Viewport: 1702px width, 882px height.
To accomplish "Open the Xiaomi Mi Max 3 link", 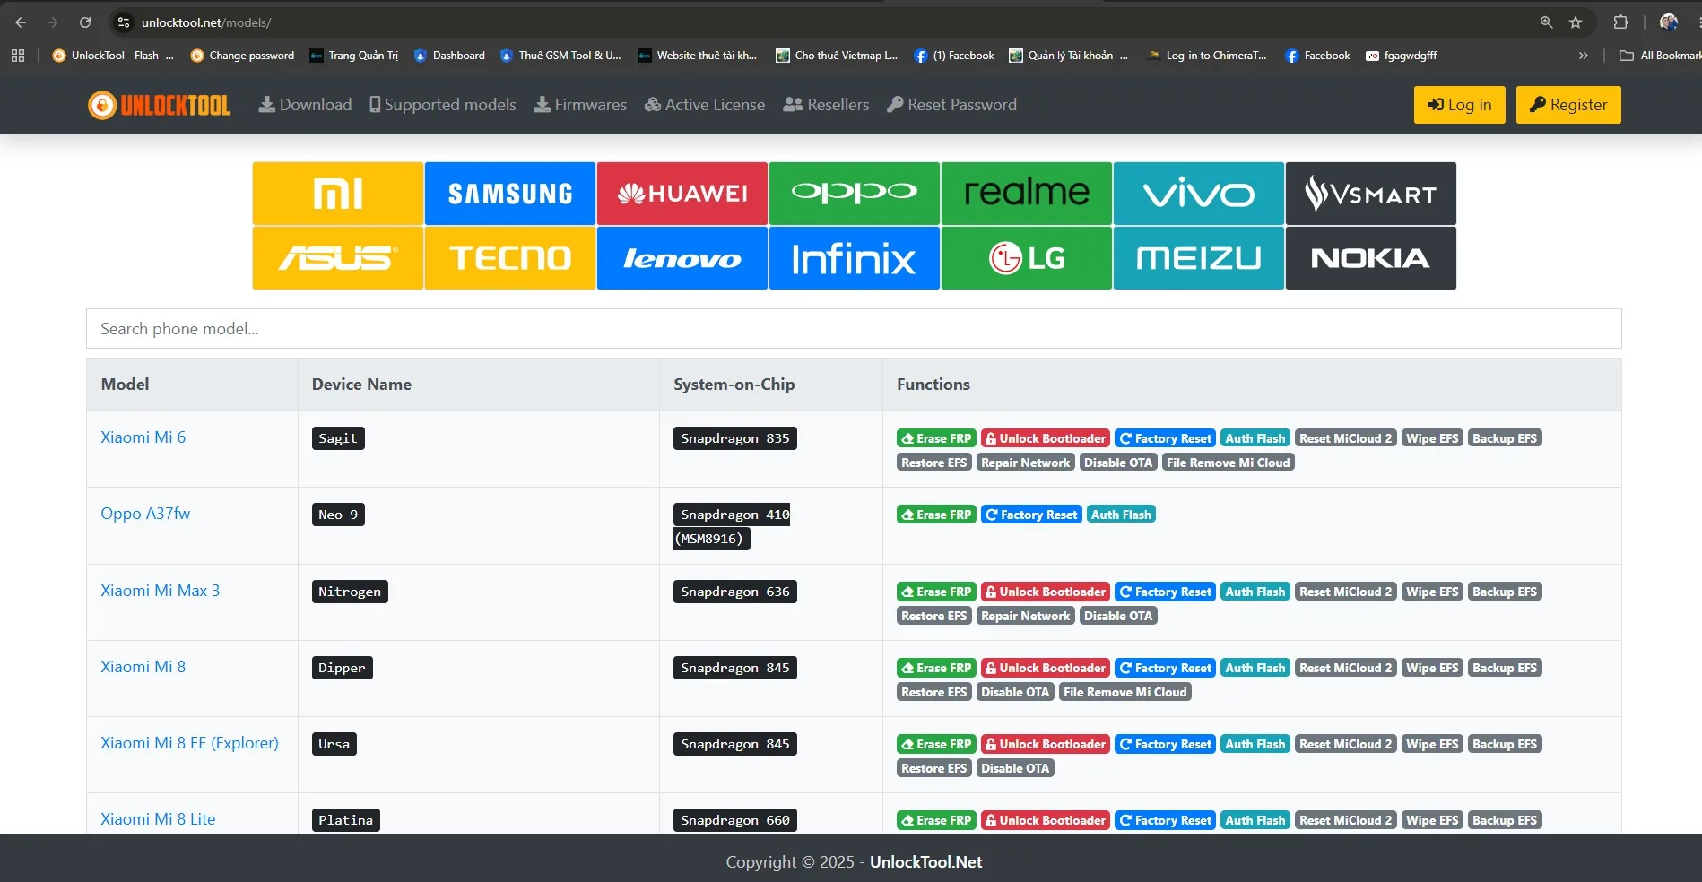I will point(160,591).
